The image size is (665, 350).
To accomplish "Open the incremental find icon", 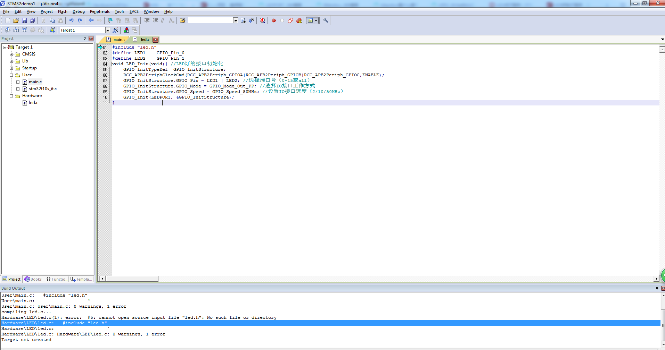I will tap(252, 20).
